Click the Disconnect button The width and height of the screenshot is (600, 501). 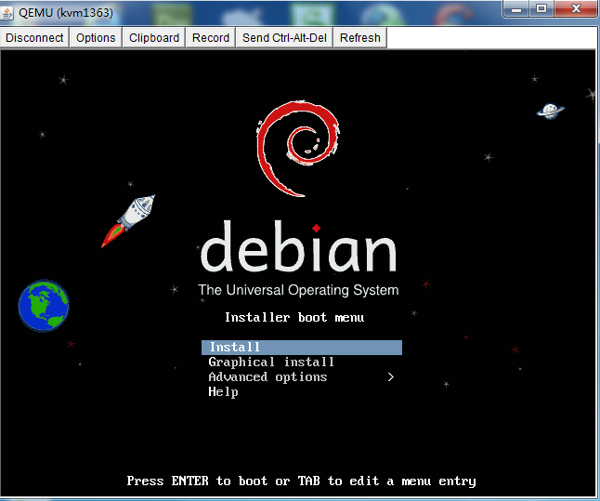[34, 38]
